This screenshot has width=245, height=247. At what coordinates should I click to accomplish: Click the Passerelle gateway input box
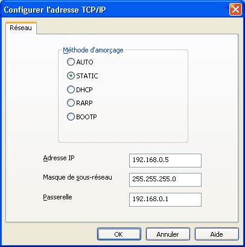click(165, 199)
